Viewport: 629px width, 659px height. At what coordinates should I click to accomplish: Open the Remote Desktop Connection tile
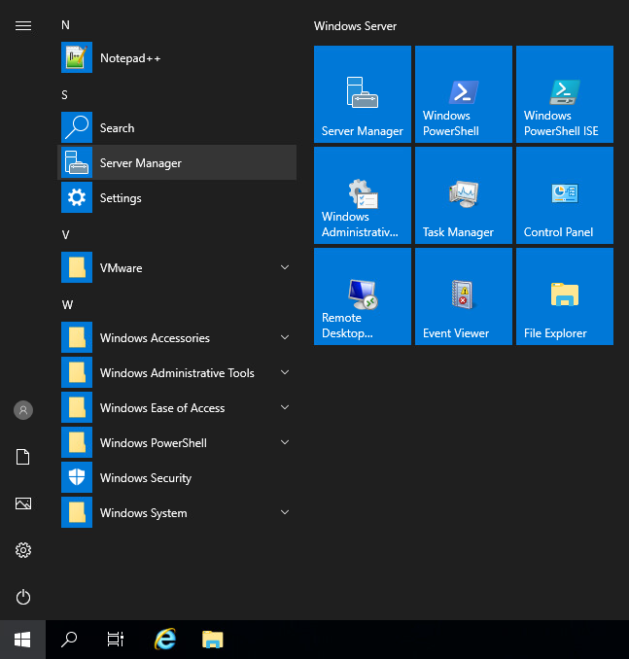click(x=363, y=296)
